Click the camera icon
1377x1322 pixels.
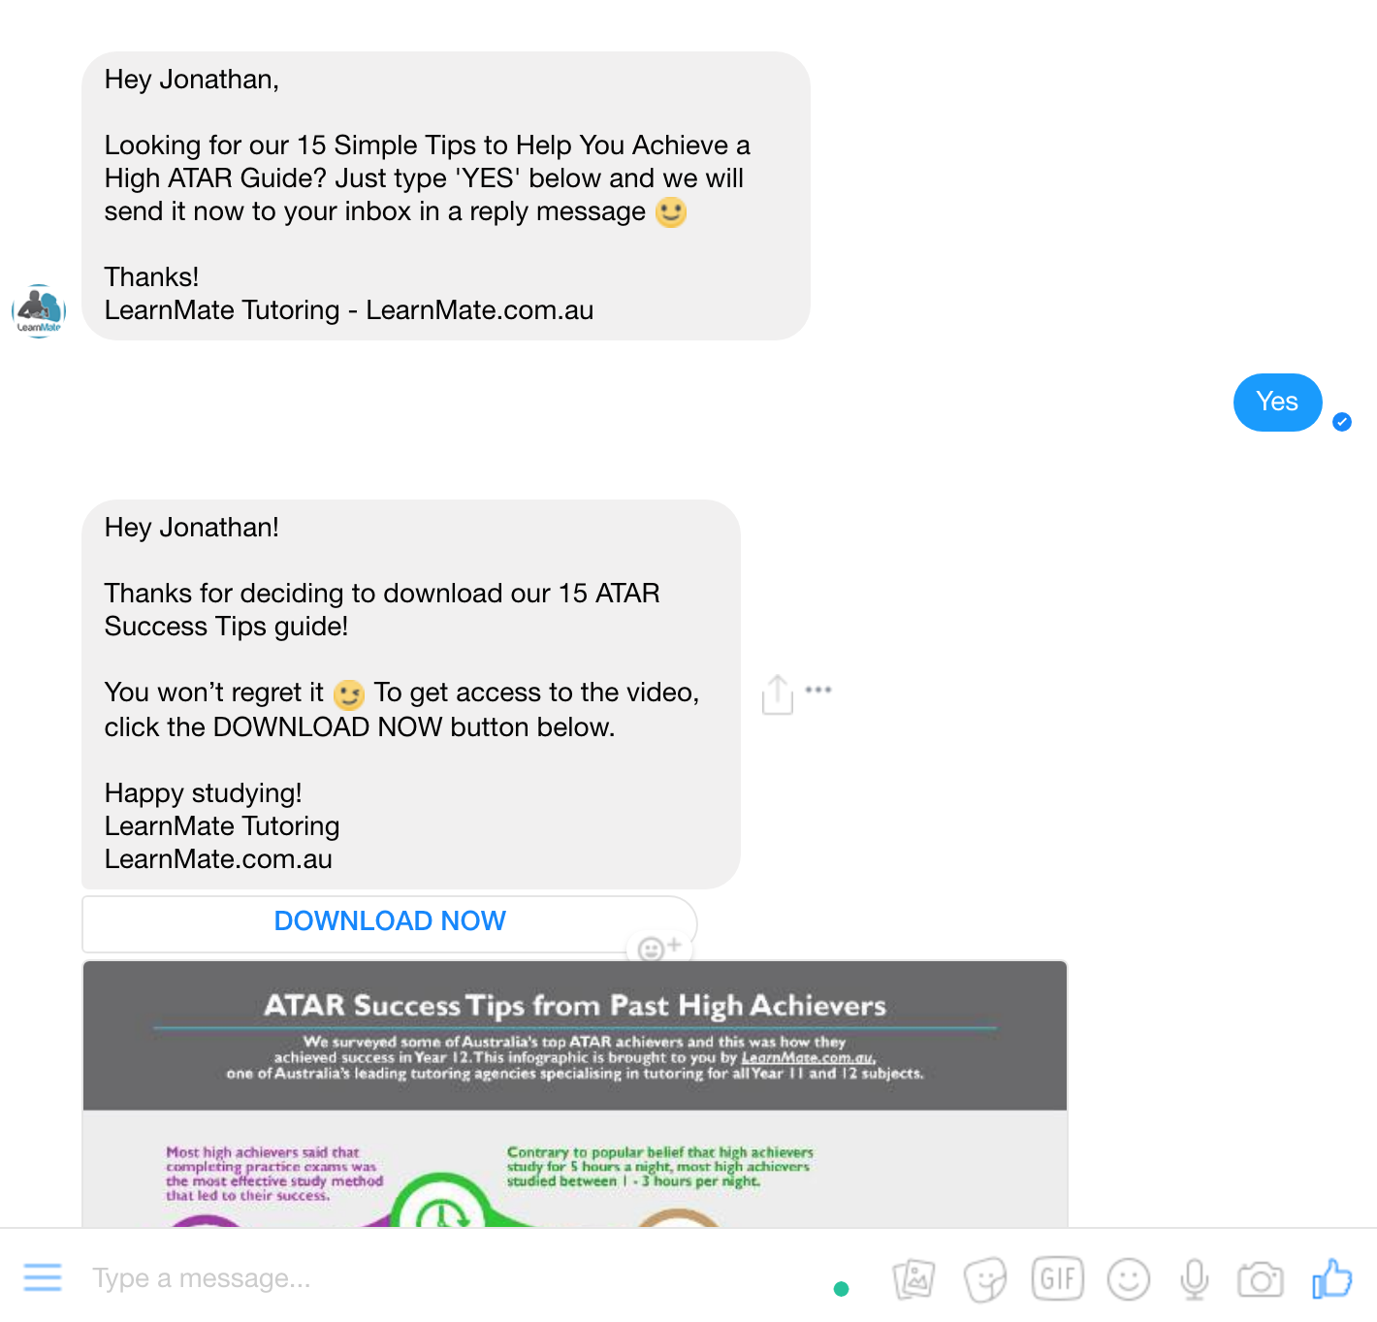click(x=1261, y=1280)
